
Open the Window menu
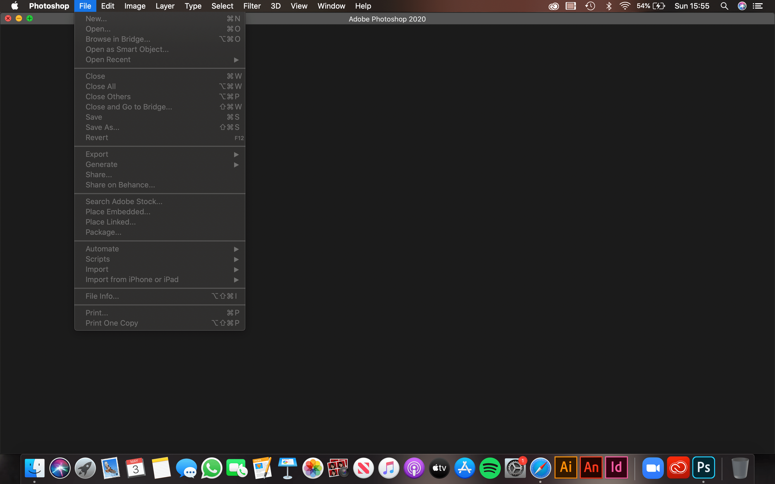[x=331, y=6]
